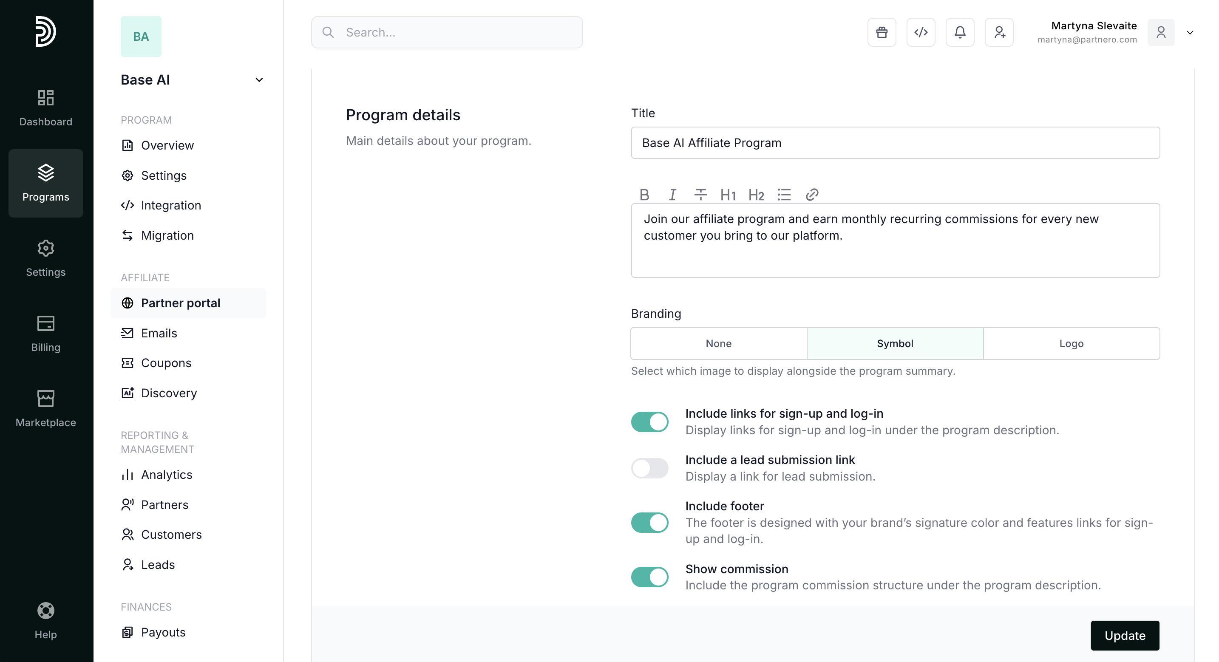Open notifications bell
Image resolution: width=1219 pixels, height=662 pixels.
click(960, 32)
